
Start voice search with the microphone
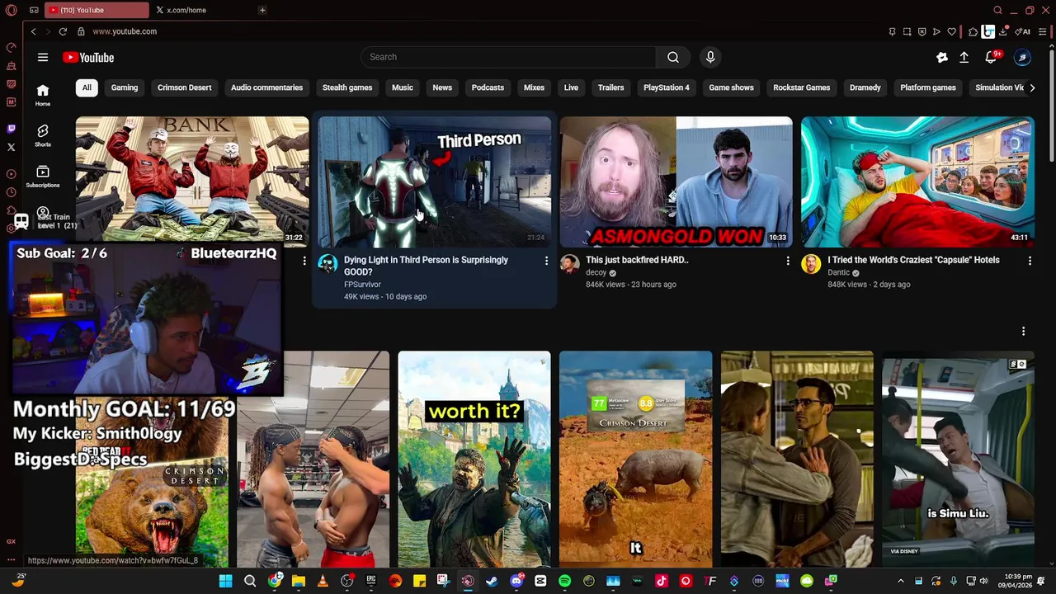[x=710, y=57]
